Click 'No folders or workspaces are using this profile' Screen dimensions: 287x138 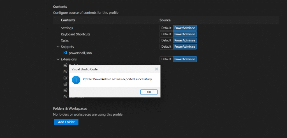(x=88, y=114)
